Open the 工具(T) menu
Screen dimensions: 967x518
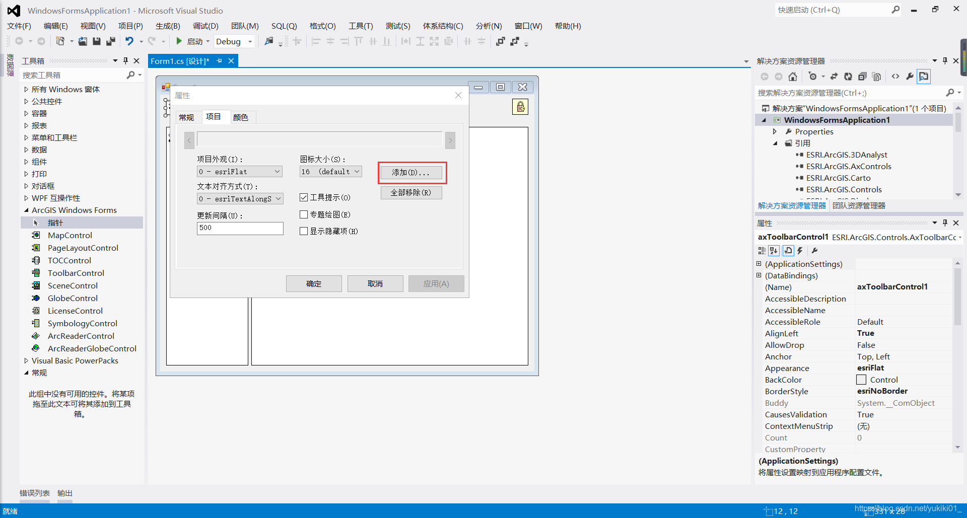361,26
